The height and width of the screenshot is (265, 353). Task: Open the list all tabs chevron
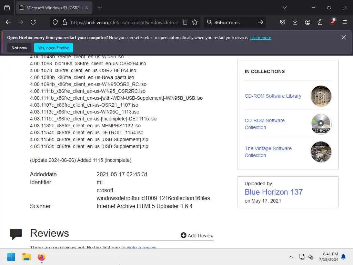[x=284, y=8]
